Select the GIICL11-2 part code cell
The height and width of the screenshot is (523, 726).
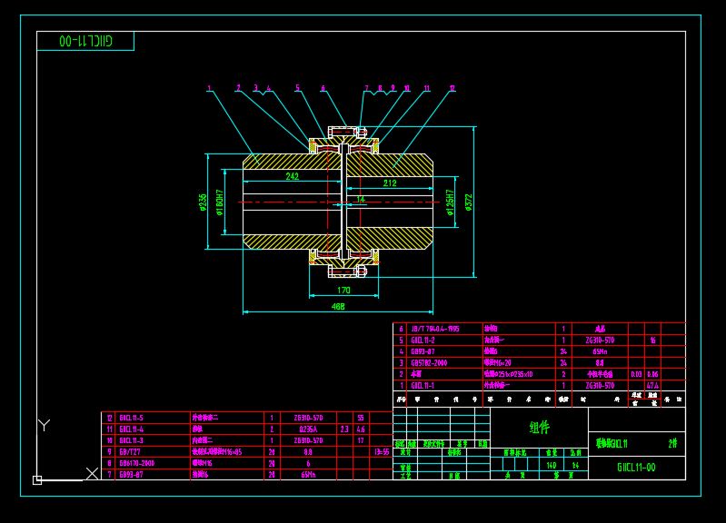click(x=423, y=340)
